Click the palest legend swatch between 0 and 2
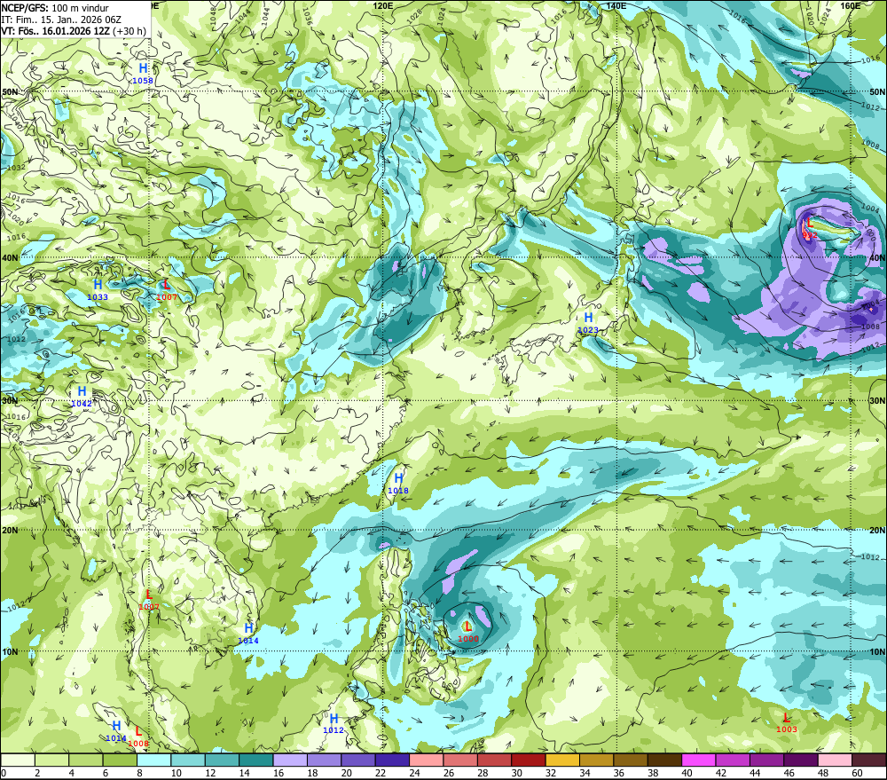Image resolution: width=887 pixels, height=780 pixels. click(18, 760)
